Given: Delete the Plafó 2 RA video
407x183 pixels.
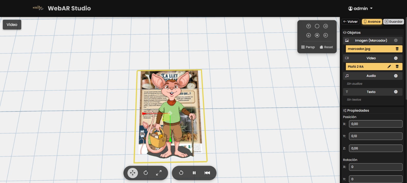Looking at the screenshot, I should [397, 66].
